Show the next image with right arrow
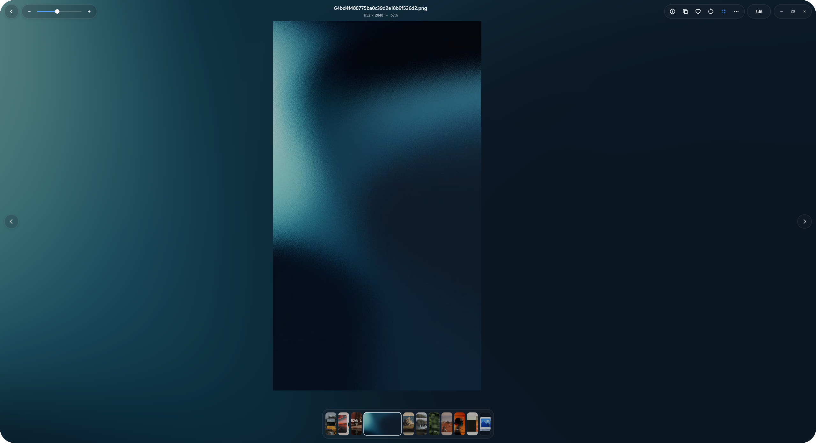 coord(805,221)
